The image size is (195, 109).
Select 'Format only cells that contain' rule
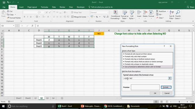(147, 57)
